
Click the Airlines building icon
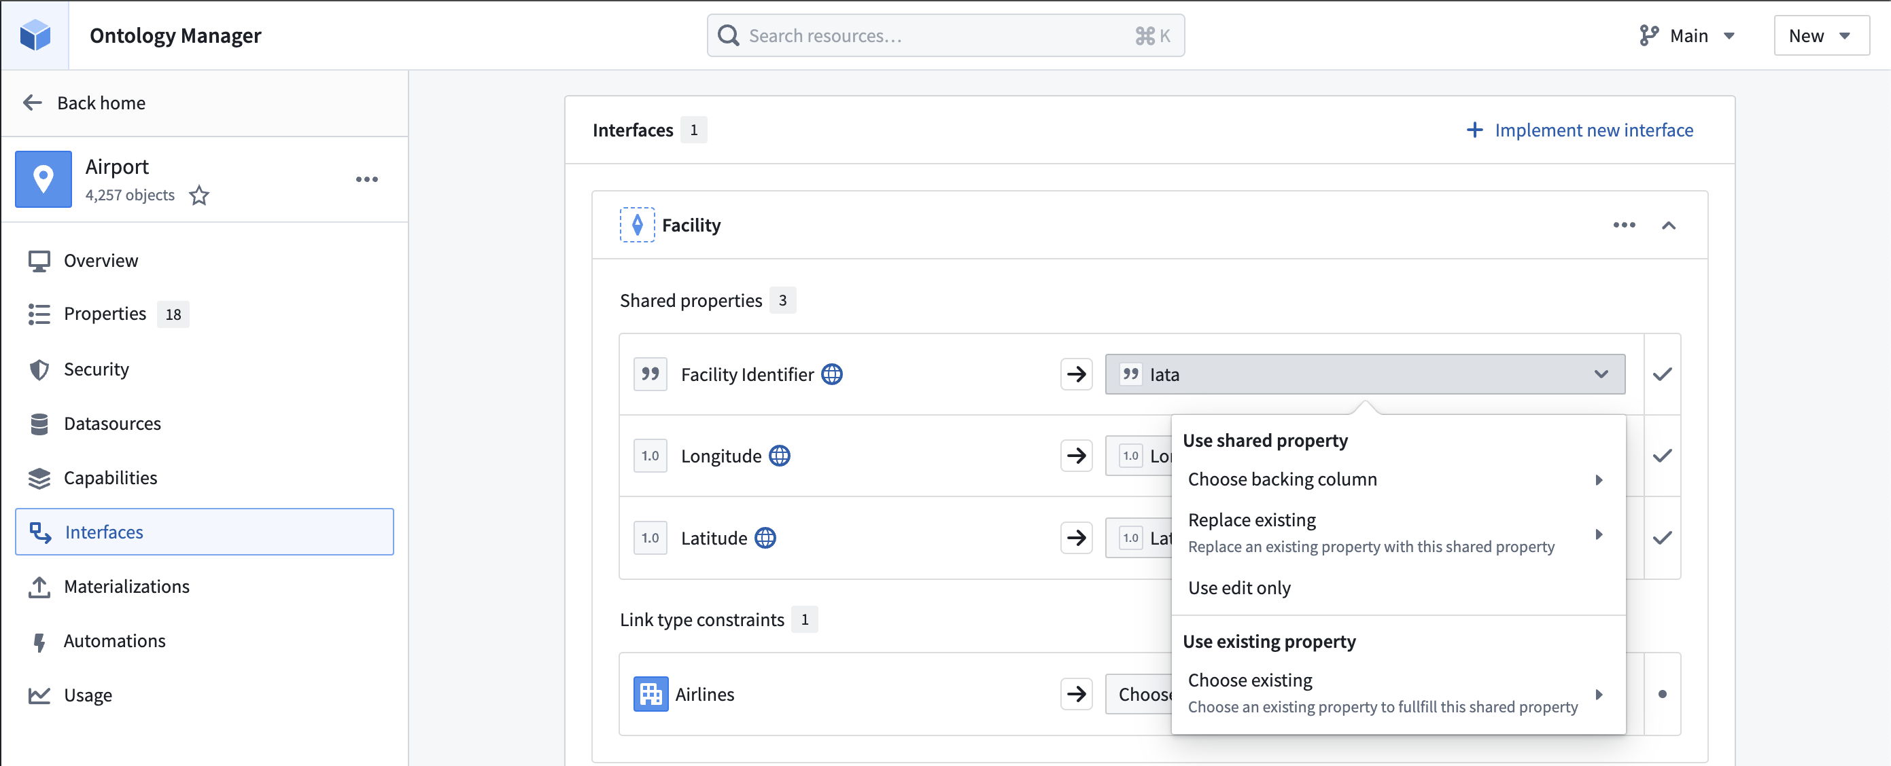pyautogui.click(x=650, y=694)
